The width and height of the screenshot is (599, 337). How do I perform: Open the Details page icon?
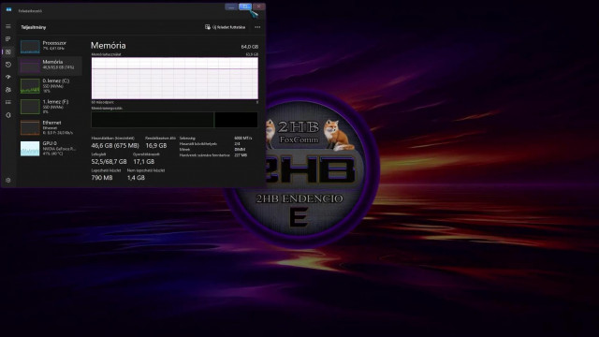tap(8, 102)
